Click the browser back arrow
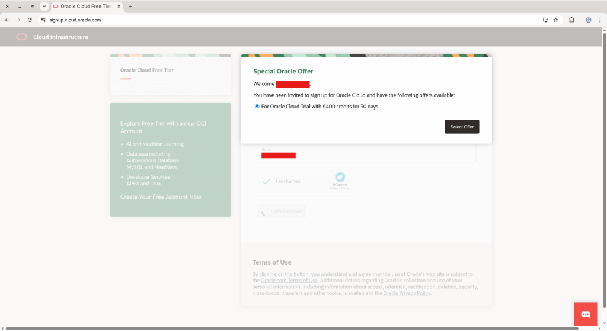 7,20
